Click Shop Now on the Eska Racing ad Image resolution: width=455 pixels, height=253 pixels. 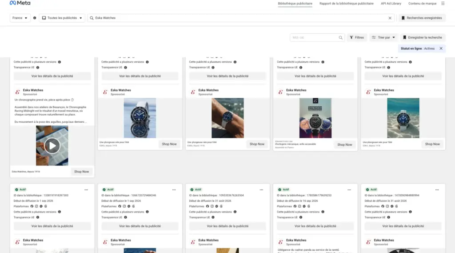coord(344,145)
